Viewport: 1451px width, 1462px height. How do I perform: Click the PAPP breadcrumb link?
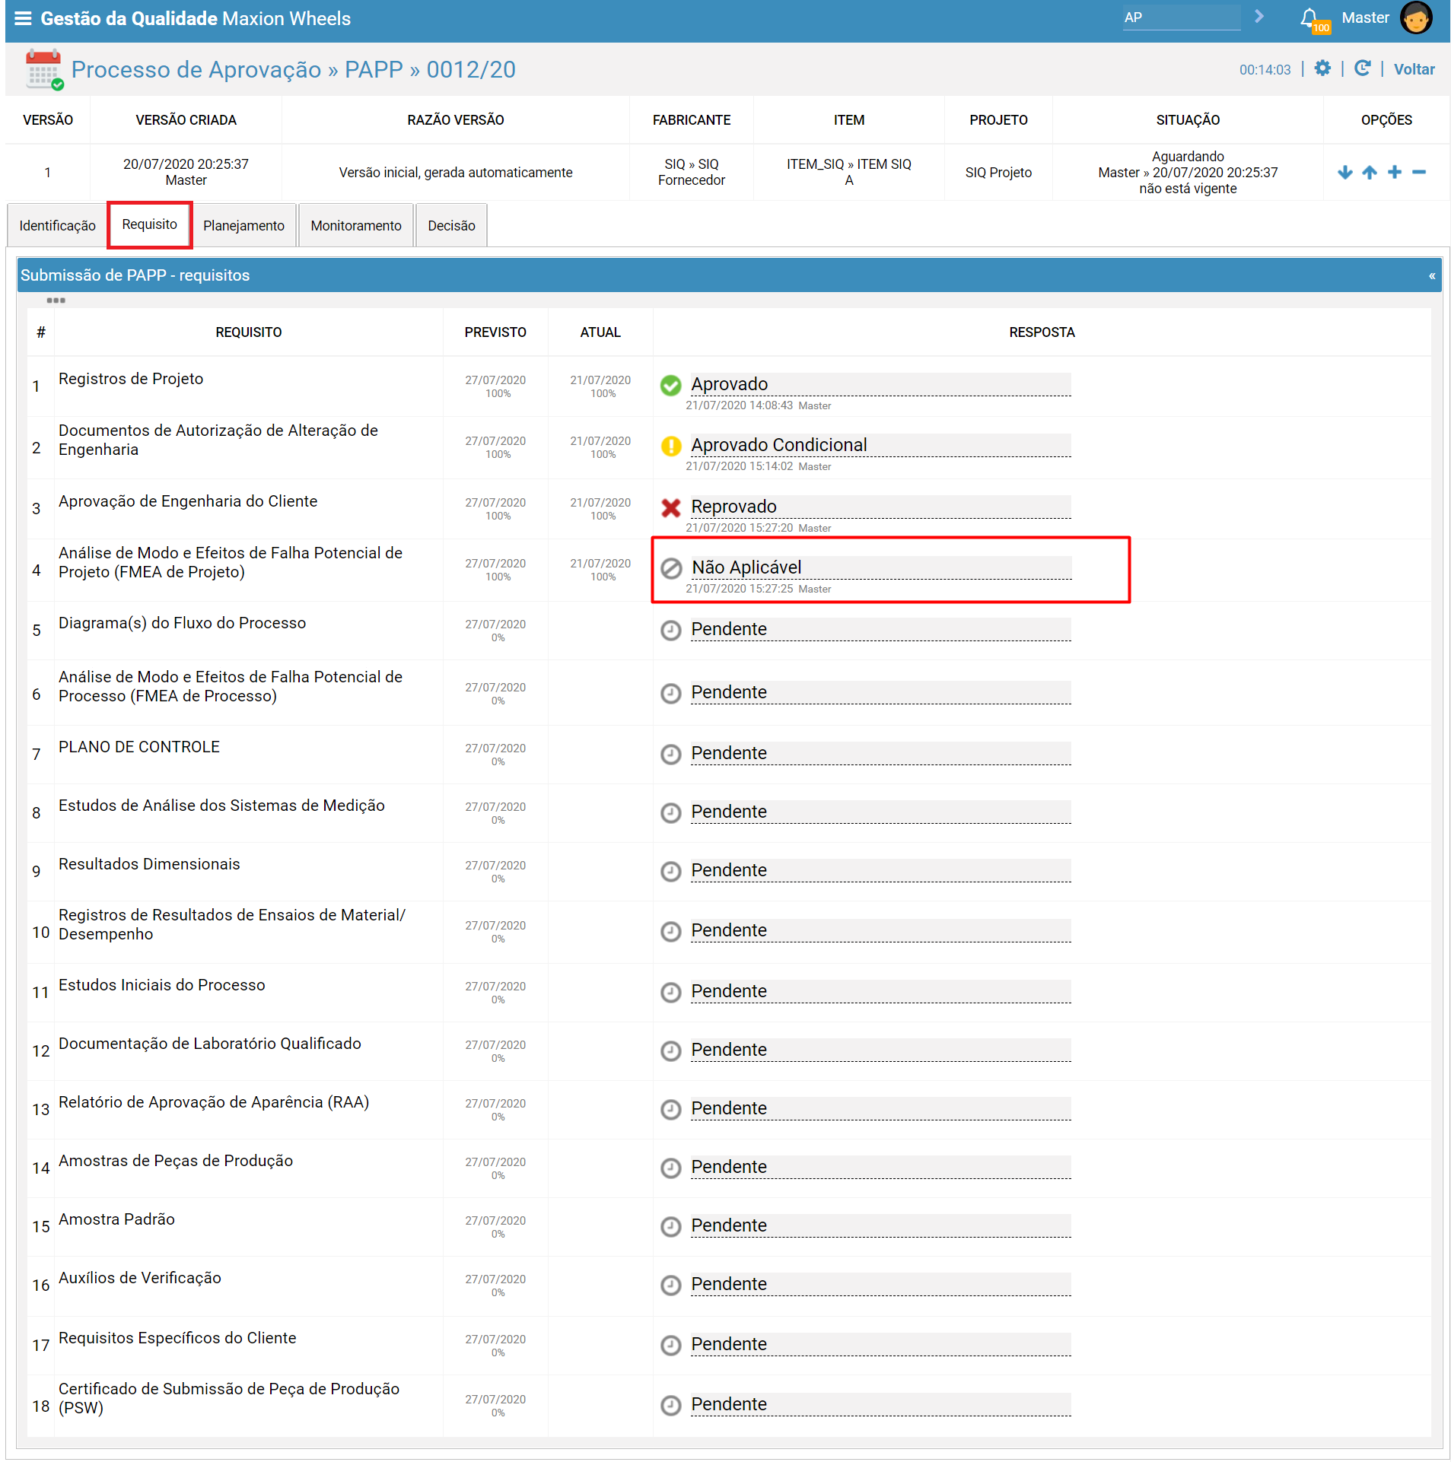[374, 69]
